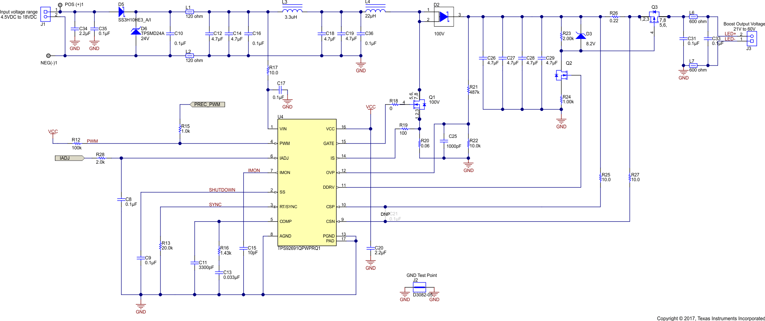This screenshot has height=321, width=765.
Task: Click the R20 0.06 resistor symbol
Action: [419, 144]
